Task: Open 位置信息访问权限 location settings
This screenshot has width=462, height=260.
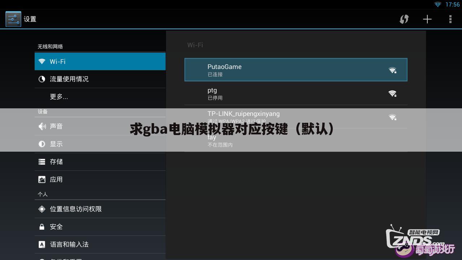Action: [100, 209]
